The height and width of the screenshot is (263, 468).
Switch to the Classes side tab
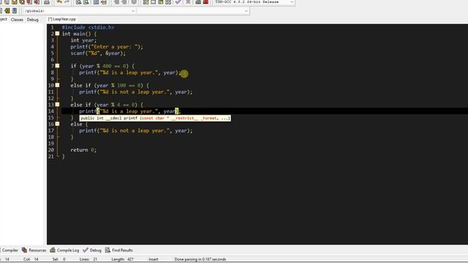(17, 20)
